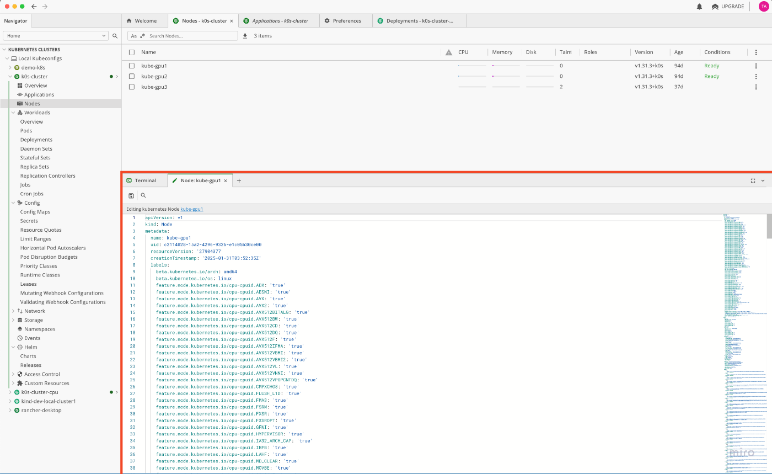Collapse the Local Kubeconfigs group

coord(7,58)
